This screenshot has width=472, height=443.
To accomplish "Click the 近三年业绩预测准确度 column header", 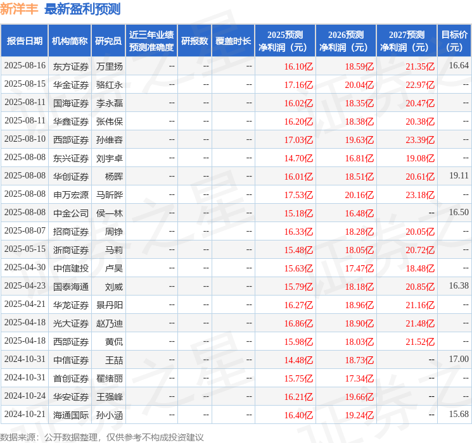I will point(151,41).
